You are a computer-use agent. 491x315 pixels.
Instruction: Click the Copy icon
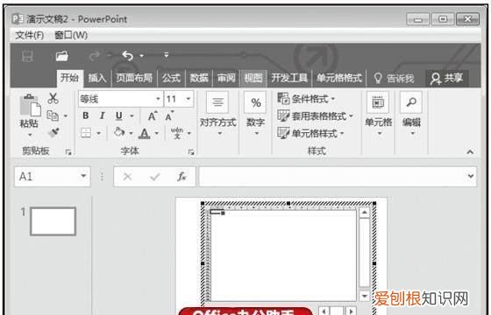(x=53, y=115)
